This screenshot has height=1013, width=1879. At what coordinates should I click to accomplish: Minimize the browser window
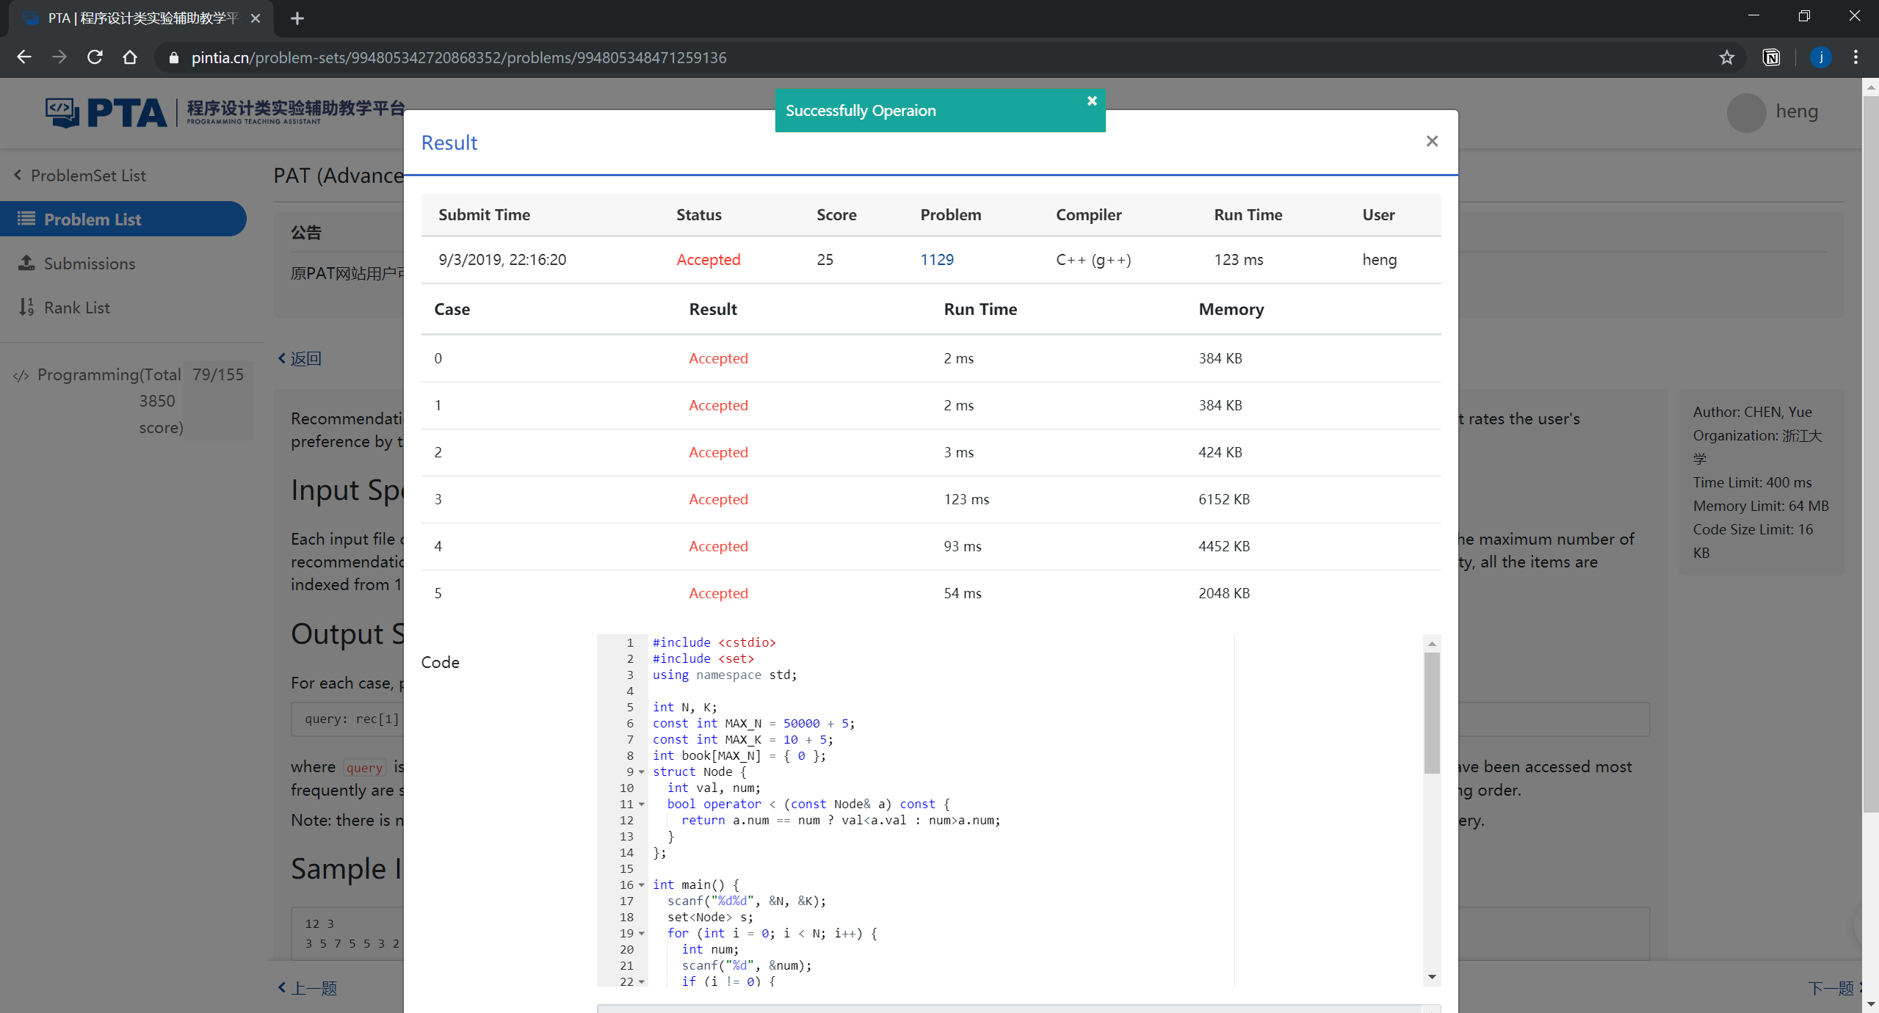1753,16
